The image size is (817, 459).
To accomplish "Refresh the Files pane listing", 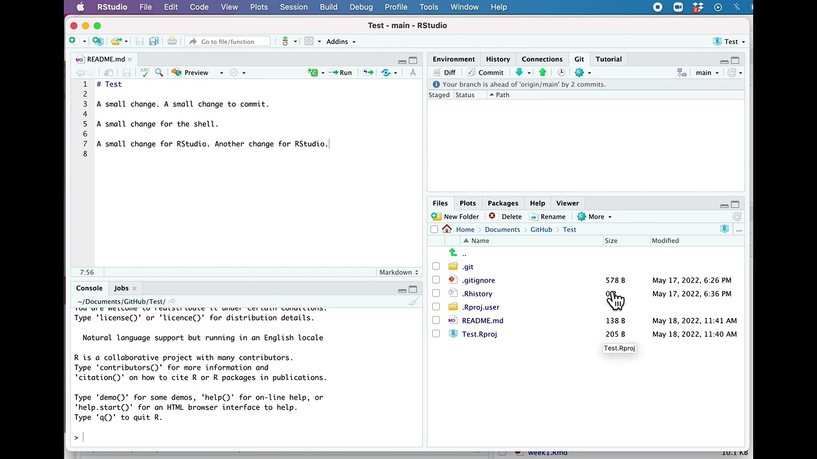I will [x=737, y=217].
